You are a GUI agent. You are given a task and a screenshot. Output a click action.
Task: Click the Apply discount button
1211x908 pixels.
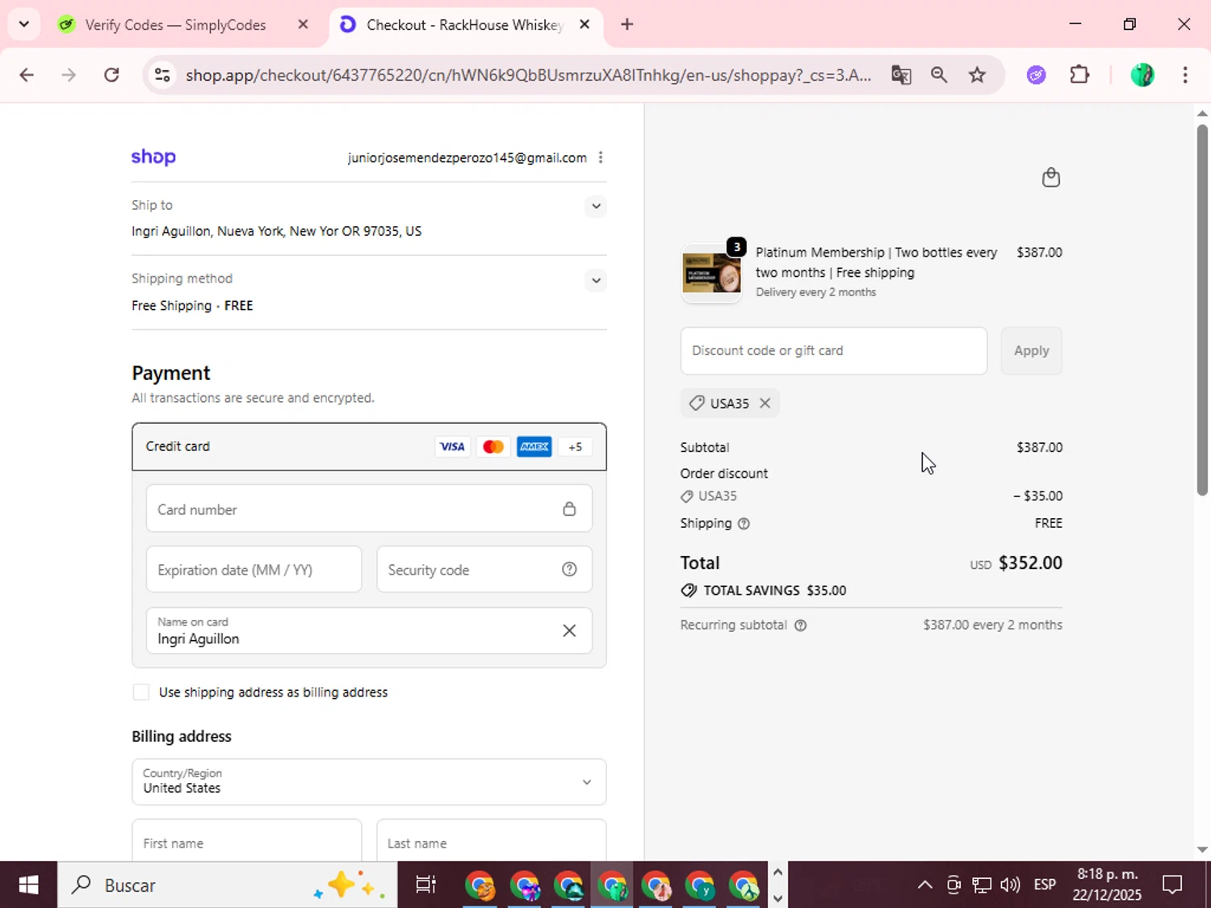coord(1032,350)
